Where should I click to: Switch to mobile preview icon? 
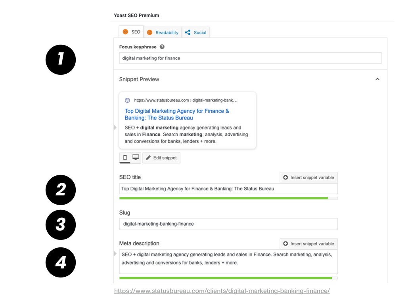pyautogui.click(x=125, y=158)
